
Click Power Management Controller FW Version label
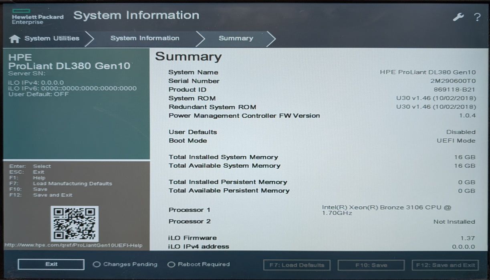coord(244,116)
